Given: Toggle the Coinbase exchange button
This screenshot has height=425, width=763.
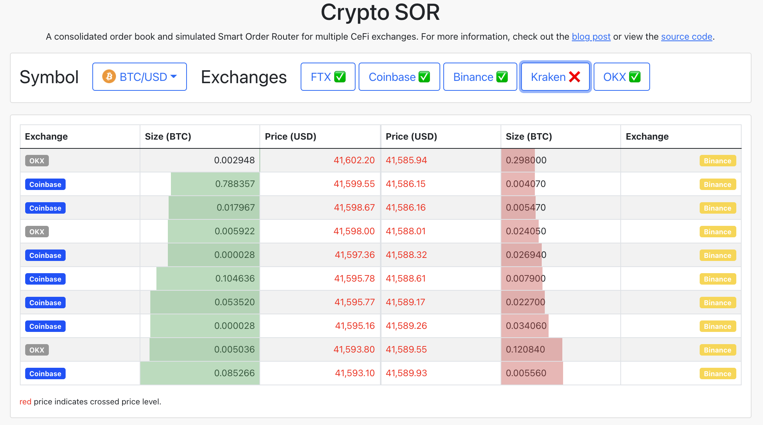Looking at the screenshot, I should 399,77.
